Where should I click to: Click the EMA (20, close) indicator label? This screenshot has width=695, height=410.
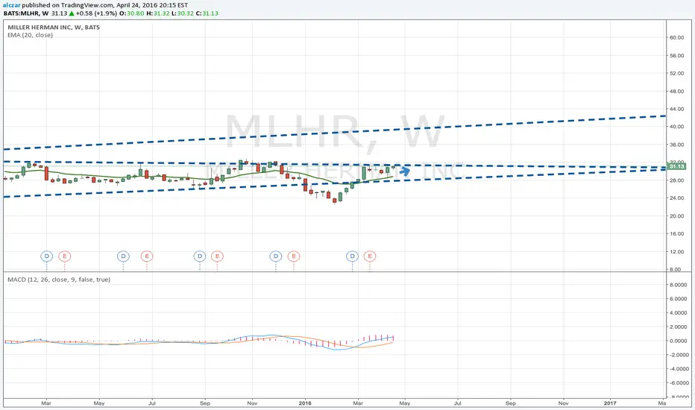click(30, 35)
